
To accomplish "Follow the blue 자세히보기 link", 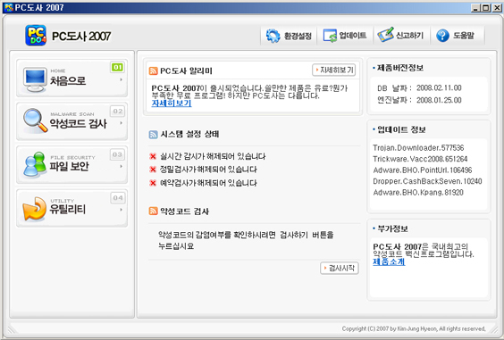I will (172, 103).
